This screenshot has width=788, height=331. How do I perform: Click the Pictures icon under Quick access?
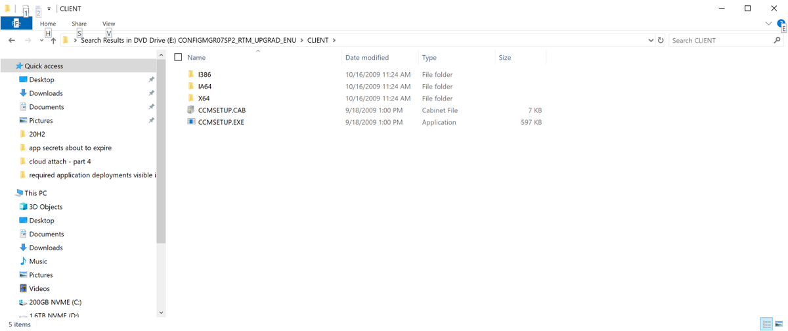coord(24,121)
